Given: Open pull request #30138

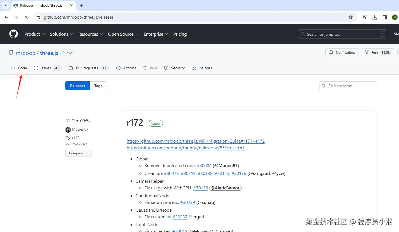Looking at the screenshot, I should coord(205,173).
